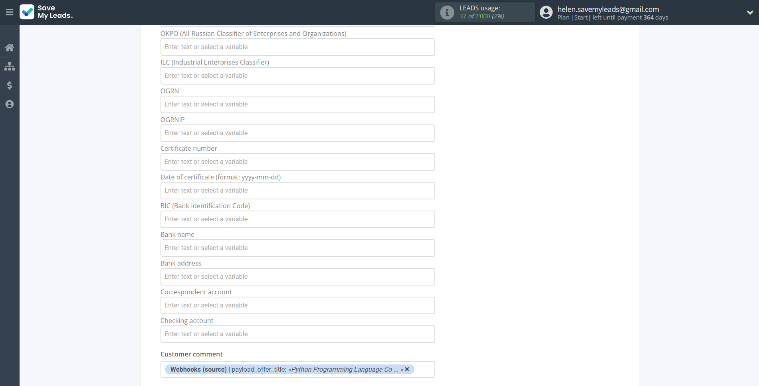The height and width of the screenshot is (386, 759).
Task: Click the 'Correspondent account' label
Action: [x=196, y=292]
